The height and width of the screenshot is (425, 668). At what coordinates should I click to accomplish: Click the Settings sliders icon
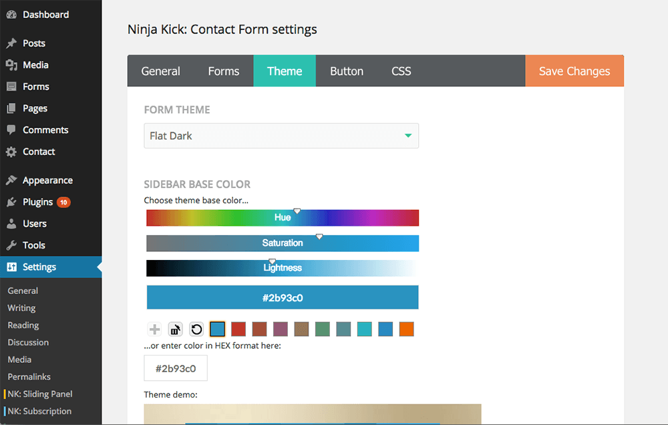[11, 267]
